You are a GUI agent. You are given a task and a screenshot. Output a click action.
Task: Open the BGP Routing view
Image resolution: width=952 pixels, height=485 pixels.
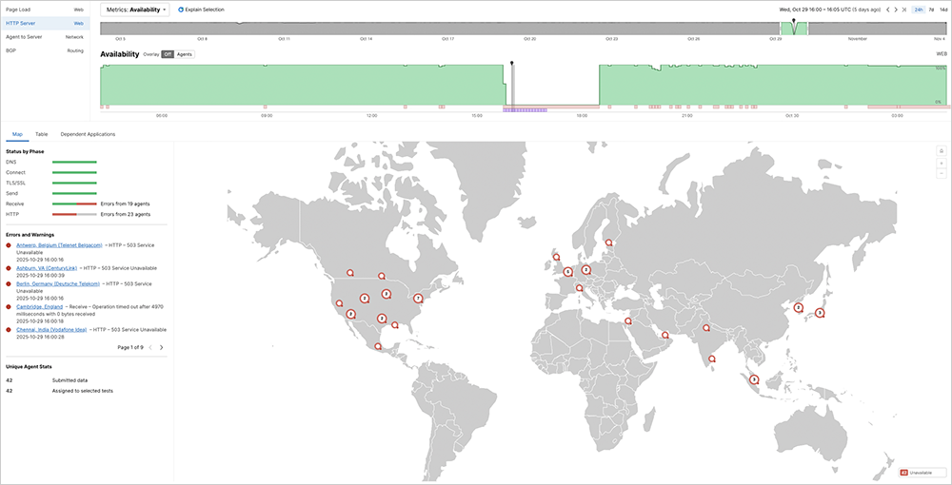click(x=45, y=51)
